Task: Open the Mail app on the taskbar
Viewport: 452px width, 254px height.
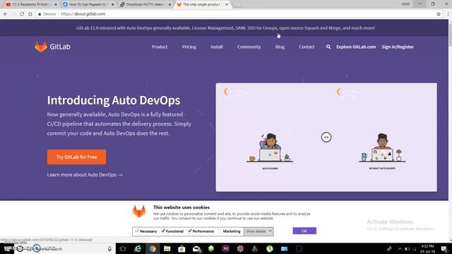Action: coord(196,249)
